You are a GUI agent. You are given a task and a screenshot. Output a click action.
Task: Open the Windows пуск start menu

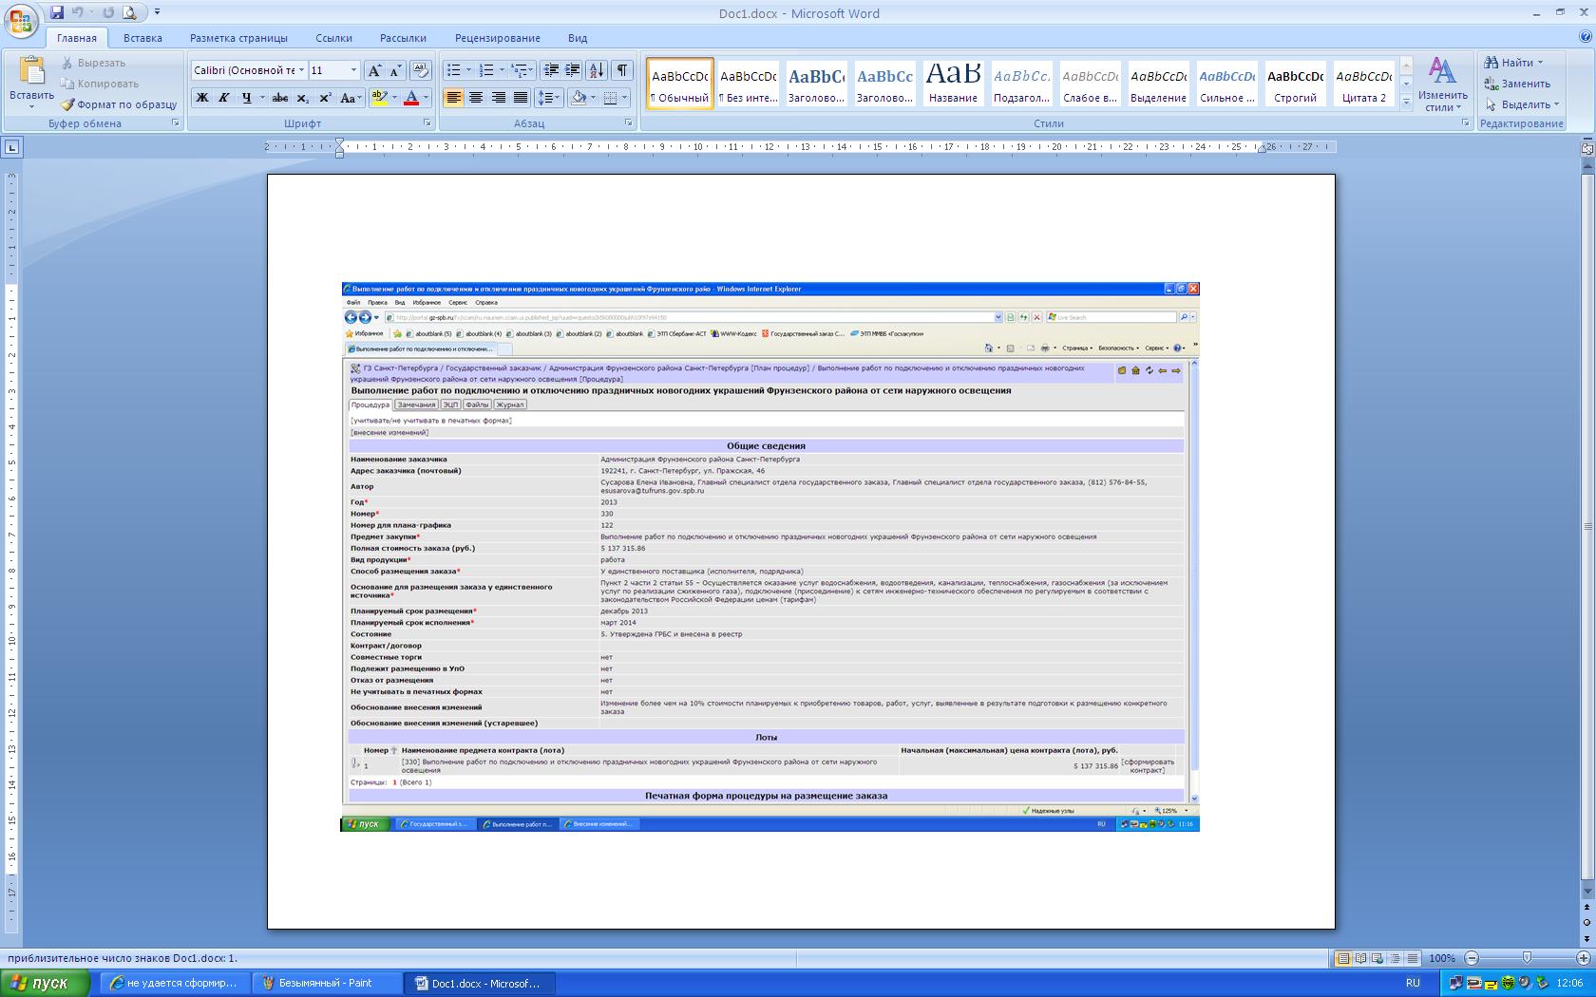[x=46, y=983]
